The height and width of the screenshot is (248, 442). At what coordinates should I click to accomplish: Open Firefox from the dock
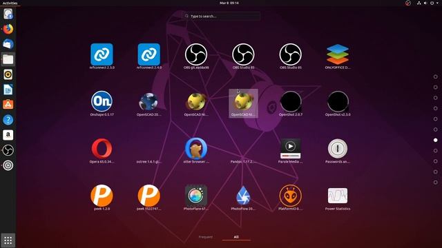8,29
